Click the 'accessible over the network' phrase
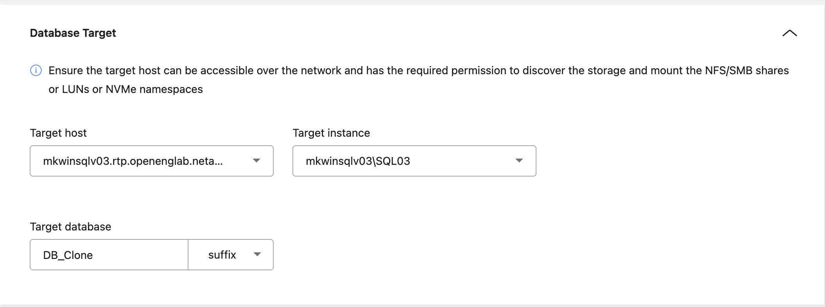The image size is (825, 307). pos(271,71)
